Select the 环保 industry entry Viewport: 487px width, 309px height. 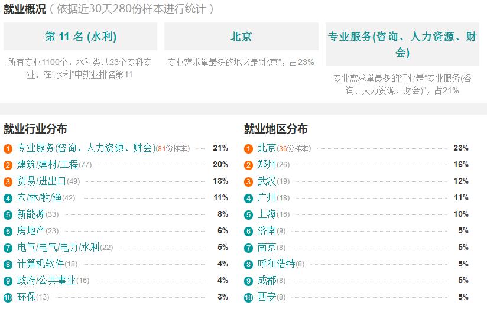point(26,297)
